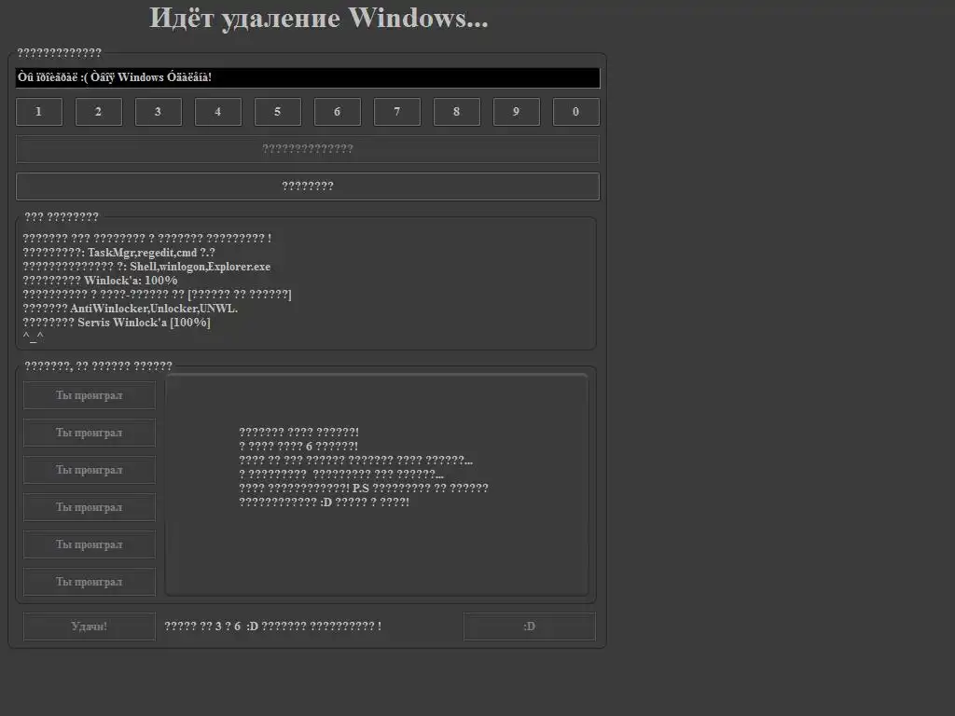Tap the digit 0 keypad button

click(x=576, y=112)
